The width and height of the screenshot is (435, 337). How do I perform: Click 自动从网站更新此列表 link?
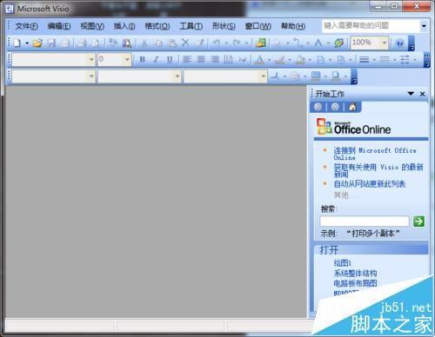pyautogui.click(x=369, y=184)
